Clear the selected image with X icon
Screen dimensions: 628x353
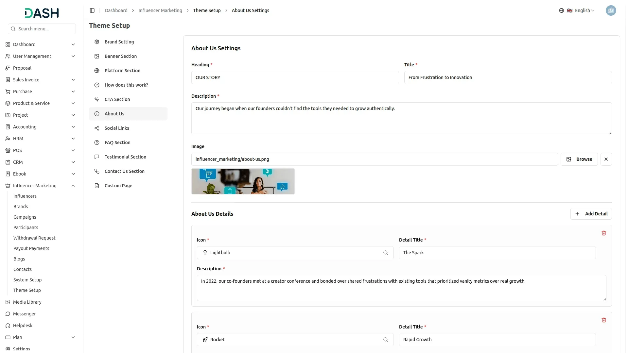606,159
